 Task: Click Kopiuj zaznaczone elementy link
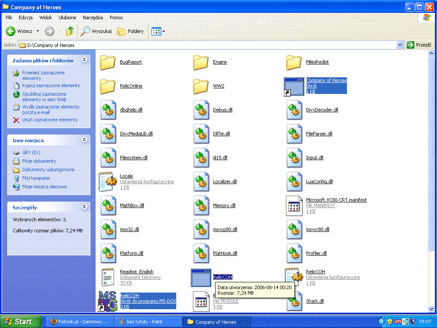tap(51, 85)
